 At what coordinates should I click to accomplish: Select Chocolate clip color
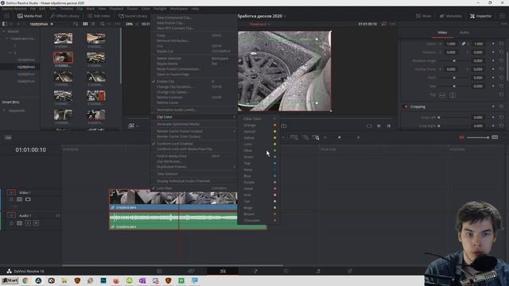259,221
